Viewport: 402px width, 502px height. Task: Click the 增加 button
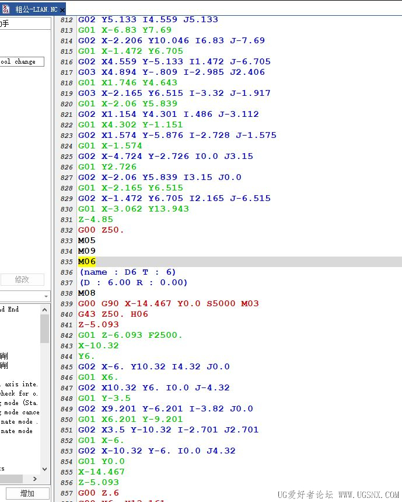(x=27, y=493)
